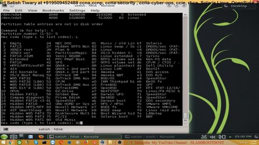Switch to 'satish : fdisk – Konsole' taskbar entry
This screenshot has width=259, height=145.
point(85,137)
